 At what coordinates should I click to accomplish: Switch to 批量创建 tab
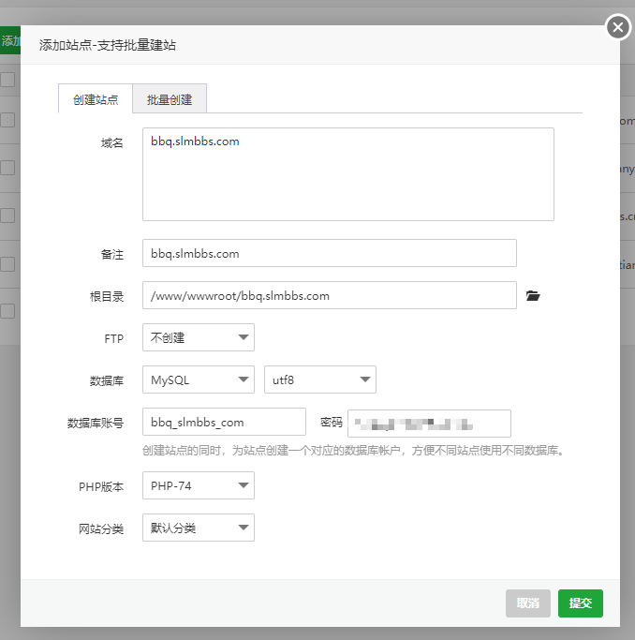point(170,98)
